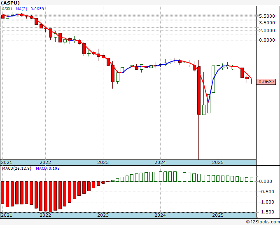This screenshot has width=280, height=225.
Task: Click the MA(3) indicator label
Action: (x=21, y=9)
